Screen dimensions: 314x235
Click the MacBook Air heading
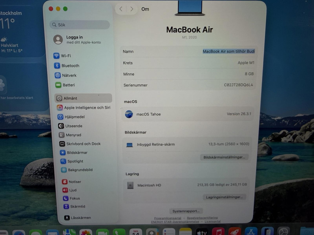(190, 30)
